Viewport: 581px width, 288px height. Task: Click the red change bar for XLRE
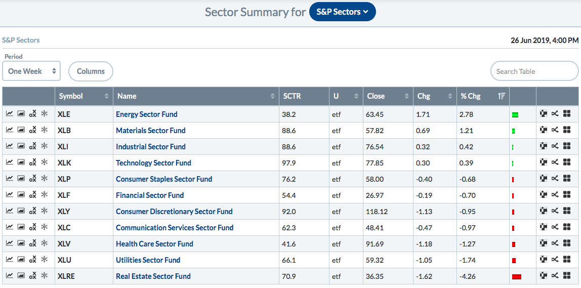point(517,276)
